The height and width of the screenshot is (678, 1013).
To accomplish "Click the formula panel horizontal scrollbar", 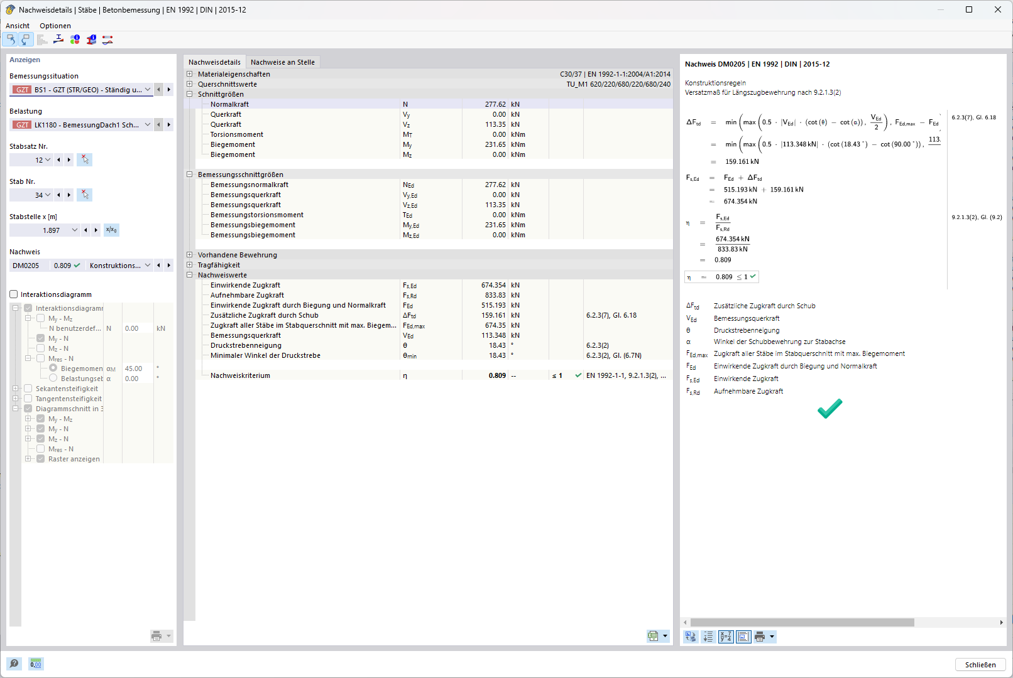I will [x=802, y=622].
